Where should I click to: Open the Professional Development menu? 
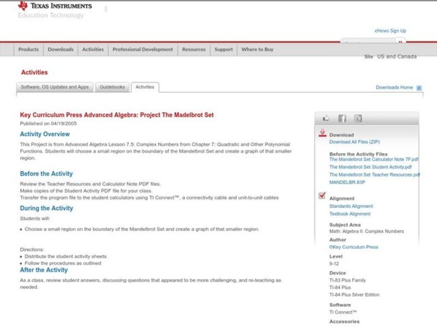(143, 50)
